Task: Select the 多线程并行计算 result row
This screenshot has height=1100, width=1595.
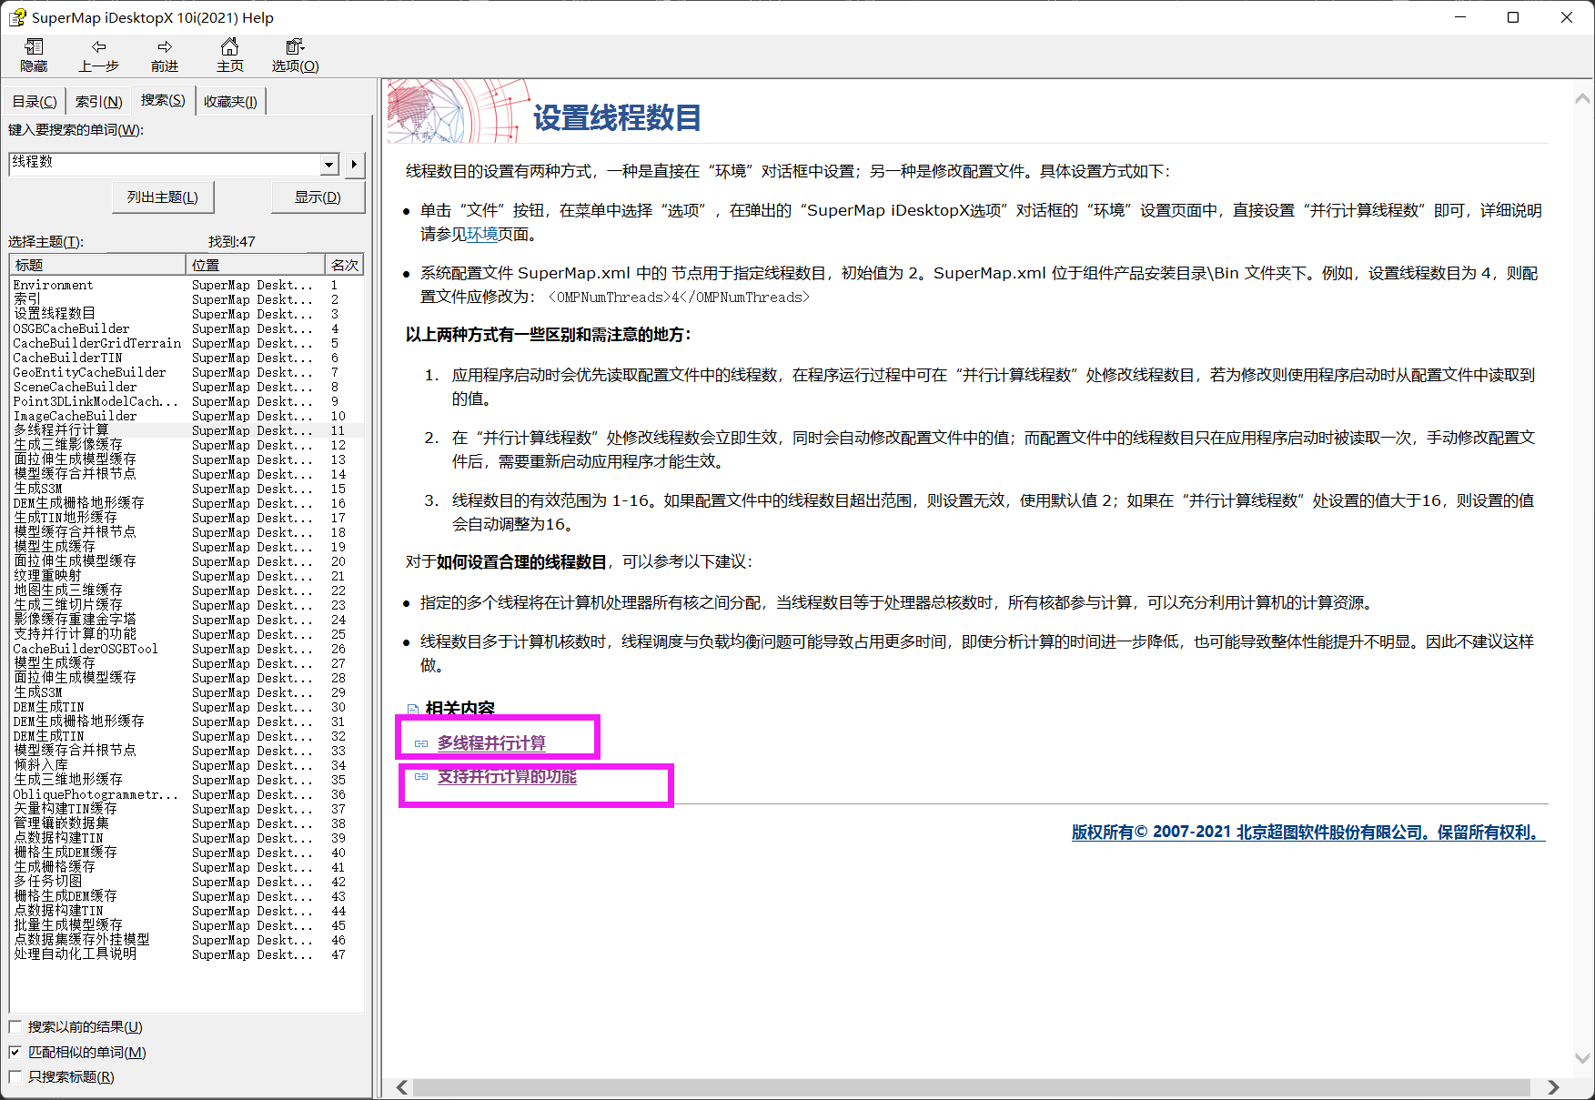Action: pyautogui.click(x=187, y=430)
